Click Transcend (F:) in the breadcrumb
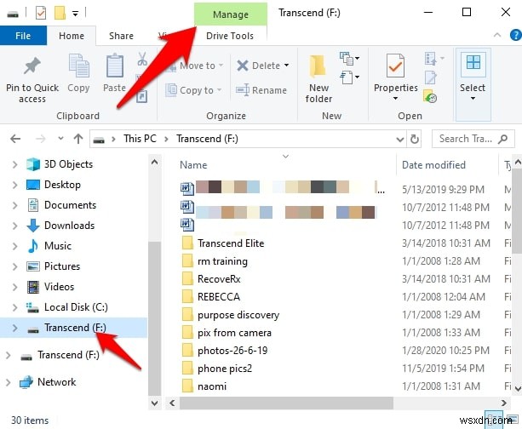 tap(208, 139)
